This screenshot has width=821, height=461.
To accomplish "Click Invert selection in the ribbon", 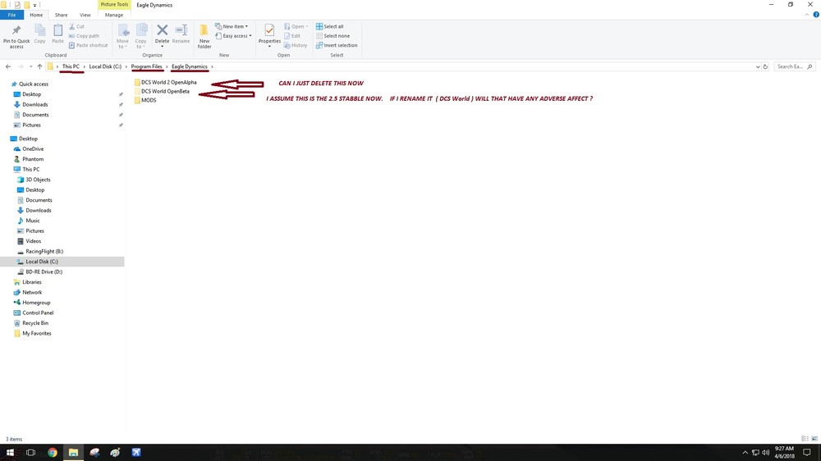I will (x=336, y=45).
